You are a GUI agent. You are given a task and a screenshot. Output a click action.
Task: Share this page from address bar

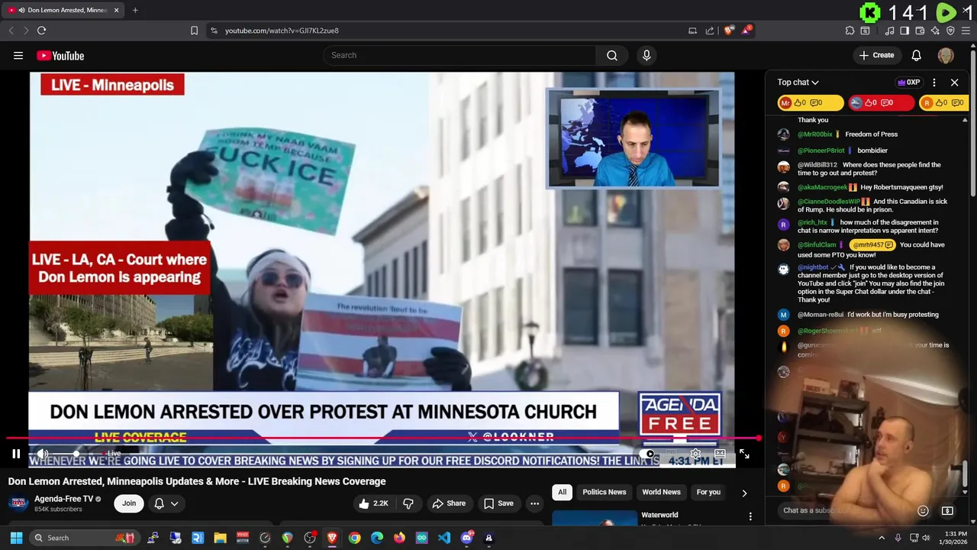pyautogui.click(x=710, y=31)
